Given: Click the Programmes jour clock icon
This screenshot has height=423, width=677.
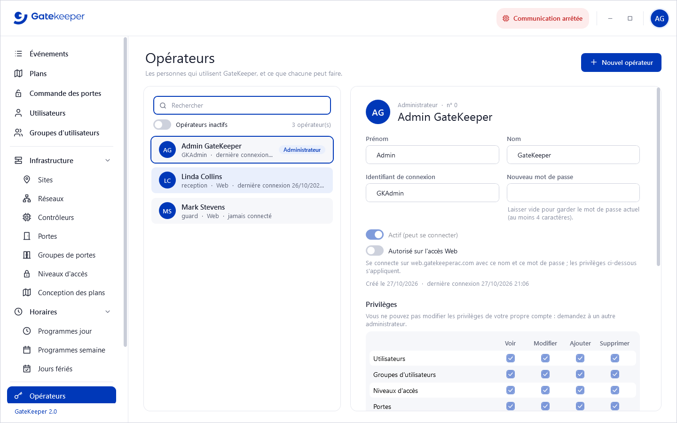Looking at the screenshot, I should click(27, 331).
